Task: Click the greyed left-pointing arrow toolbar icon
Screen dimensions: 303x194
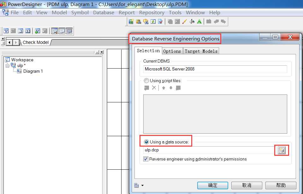Action: click(x=216, y=21)
